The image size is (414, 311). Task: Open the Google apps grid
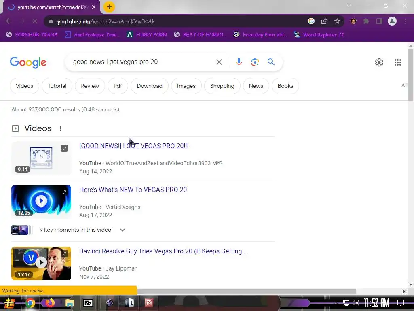pyautogui.click(x=398, y=62)
